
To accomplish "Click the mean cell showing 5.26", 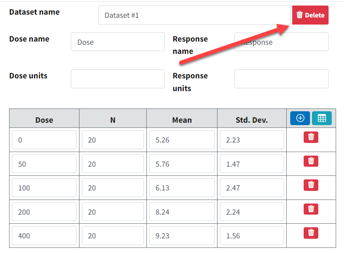I will coord(181,140).
